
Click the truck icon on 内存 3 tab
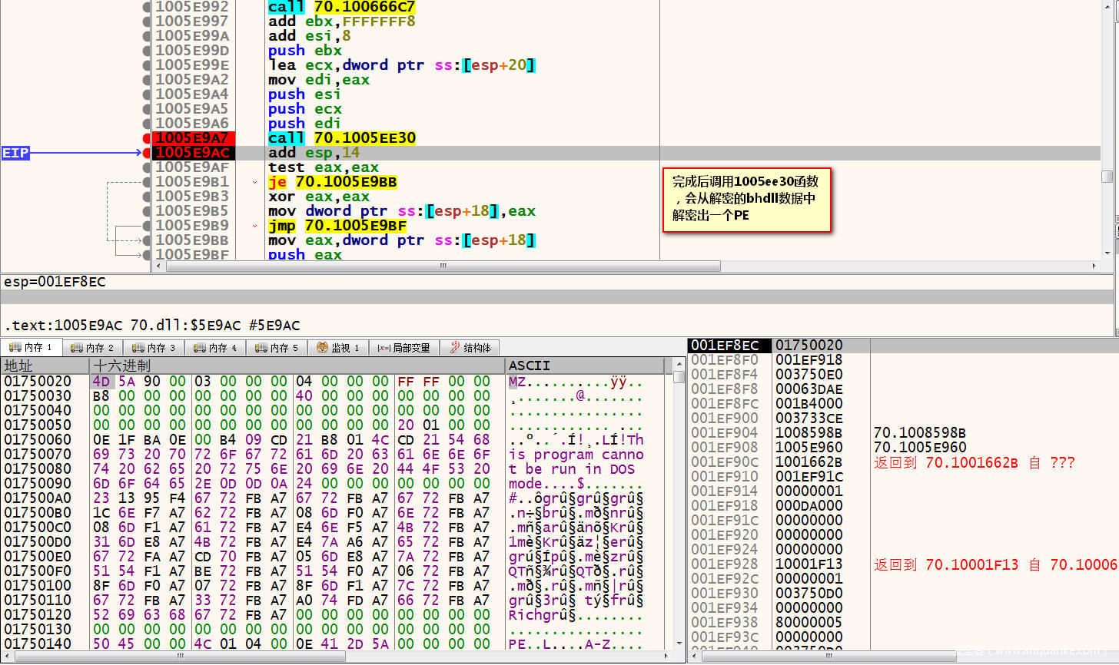coord(138,348)
